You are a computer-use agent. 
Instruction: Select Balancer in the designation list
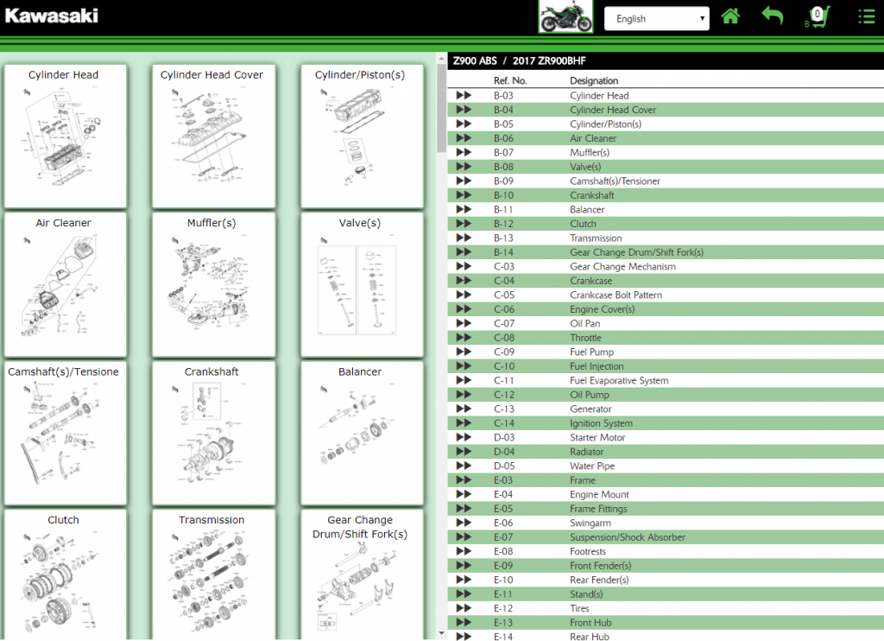587,209
